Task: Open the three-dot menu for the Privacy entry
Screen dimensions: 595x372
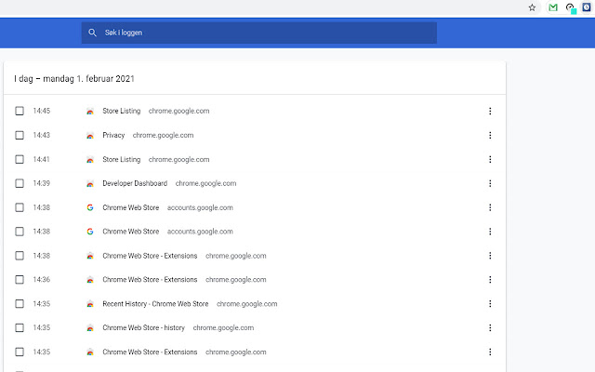Action: click(x=490, y=135)
